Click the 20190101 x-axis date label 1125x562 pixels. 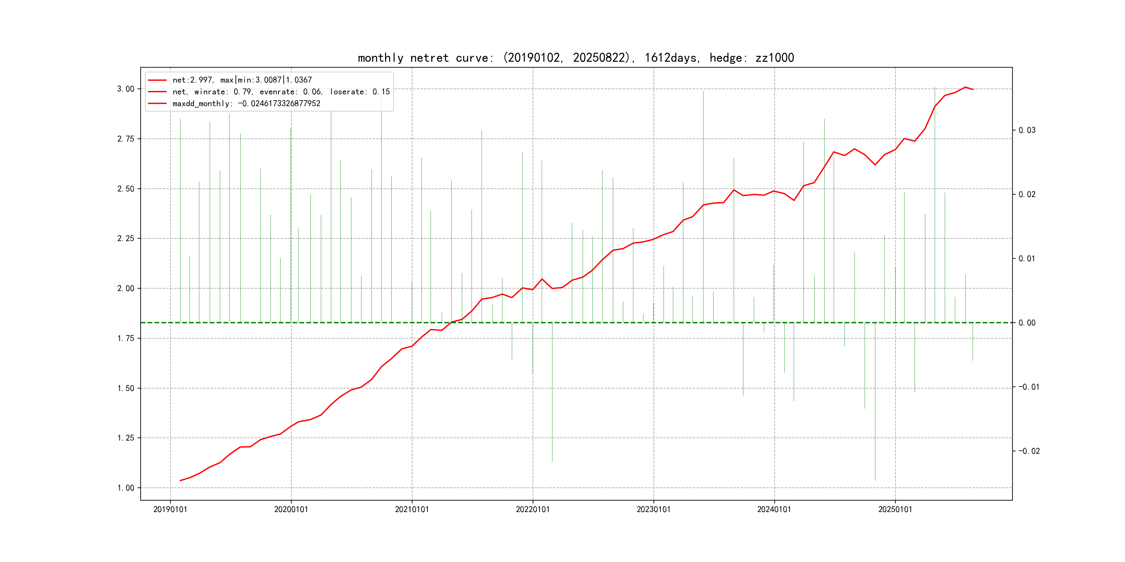[x=170, y=510]
